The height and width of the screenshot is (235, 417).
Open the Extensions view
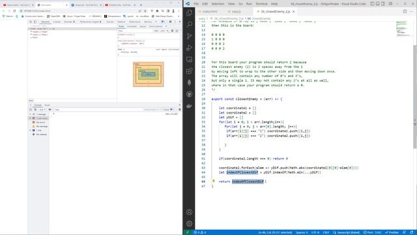[x=189, y=71]
